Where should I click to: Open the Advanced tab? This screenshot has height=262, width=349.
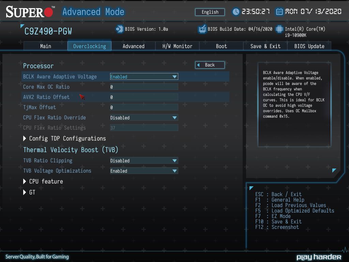(x=134, y=46)
